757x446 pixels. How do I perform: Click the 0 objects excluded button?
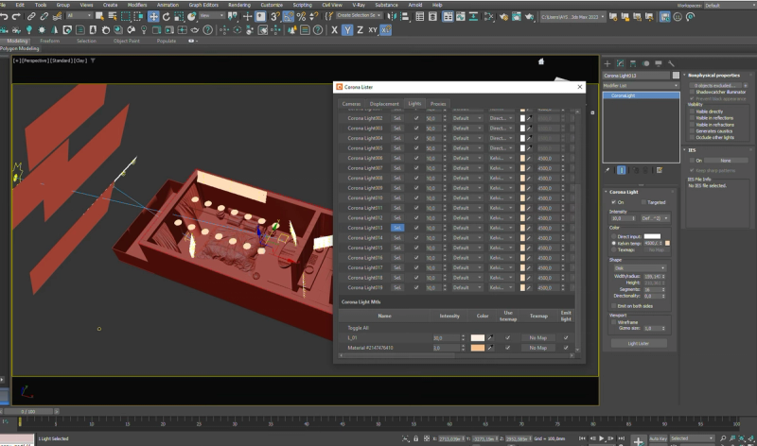point(714,85)
